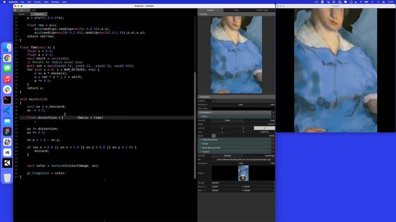Toggle the Enabled checkbox in Properties
396x222 pixels.
tap(213, 101)
